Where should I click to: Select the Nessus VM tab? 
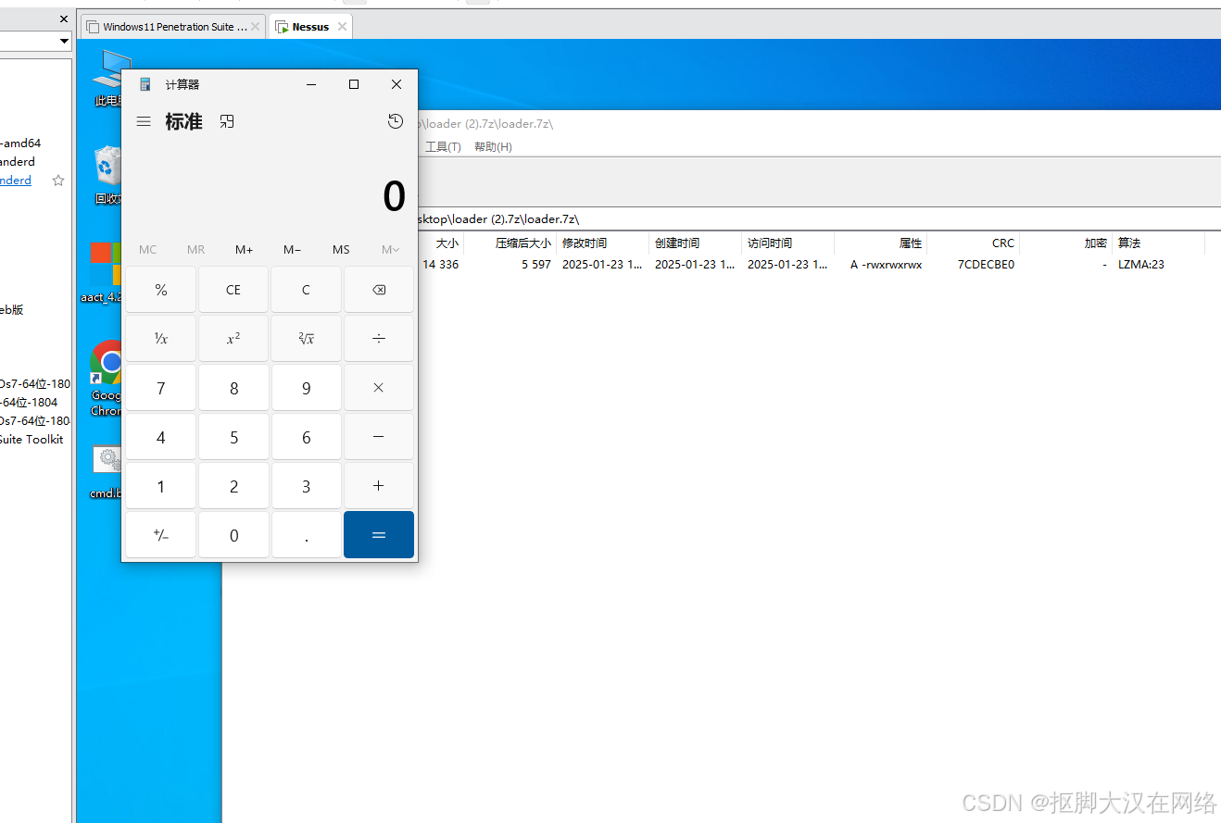310,27
